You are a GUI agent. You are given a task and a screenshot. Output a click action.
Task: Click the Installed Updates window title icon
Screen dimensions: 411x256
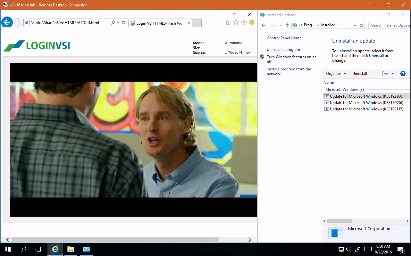(x=263, y=15)
